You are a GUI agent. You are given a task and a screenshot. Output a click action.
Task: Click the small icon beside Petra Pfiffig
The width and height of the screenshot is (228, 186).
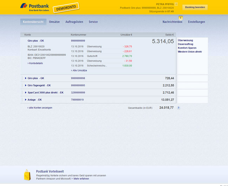click(x=176, y=4)
